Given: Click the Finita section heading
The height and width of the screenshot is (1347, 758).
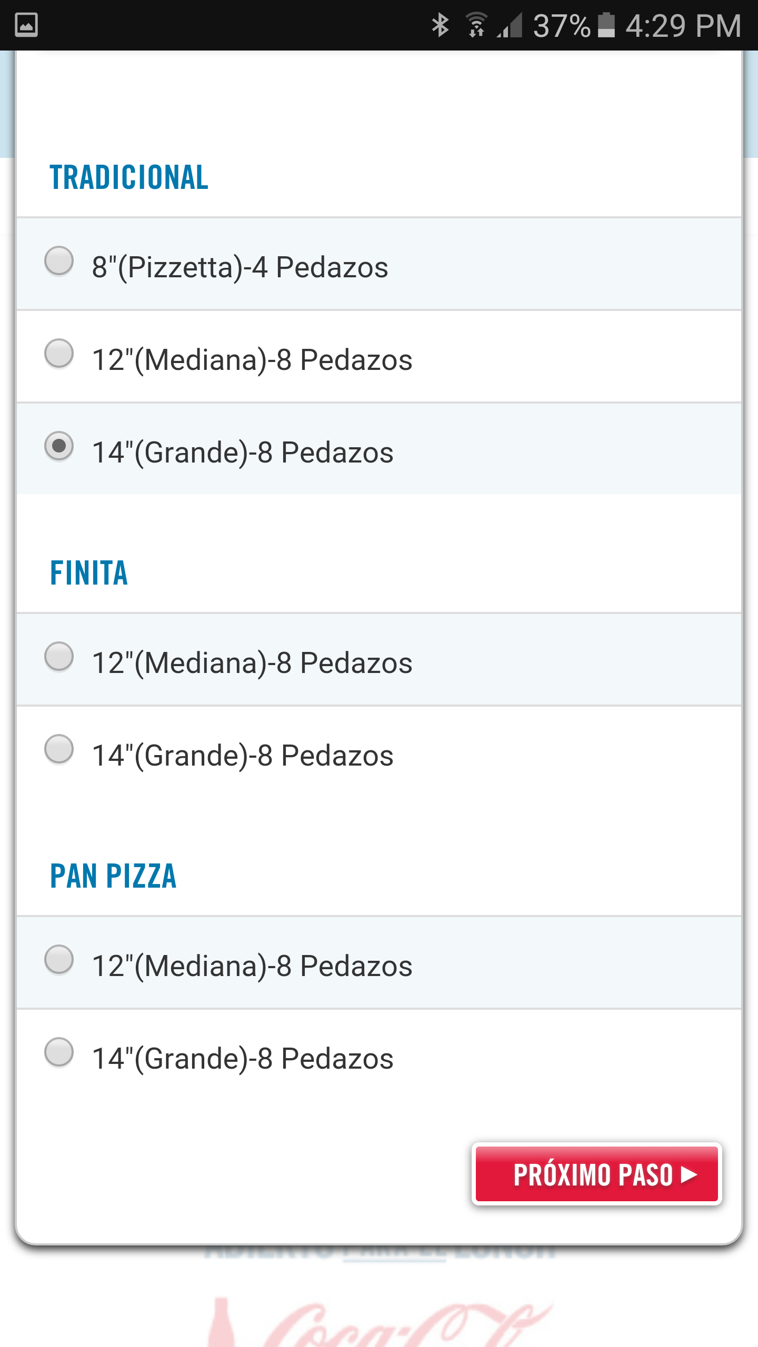Looking at the screenshot, I should tap(89, 572).
